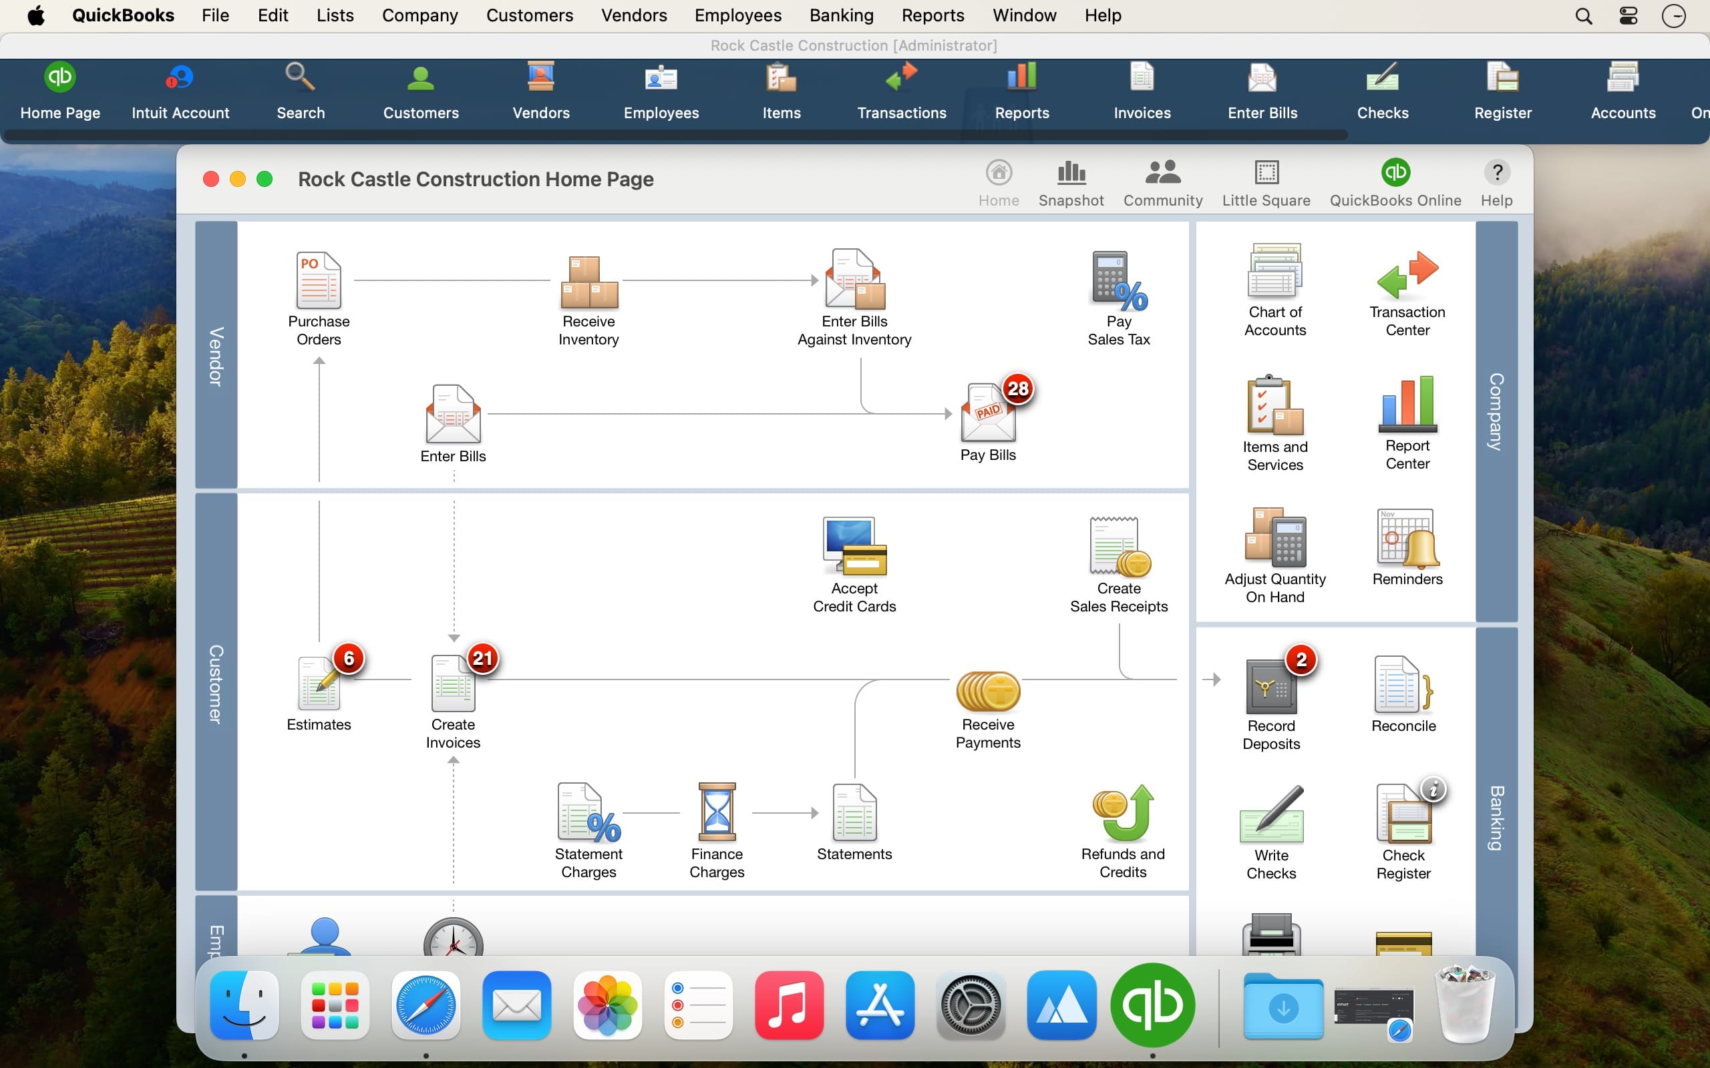The height and width of the screenshot is (1068, 1710).
Task: Open Statements icon
Action: click(x=854, y=812)
